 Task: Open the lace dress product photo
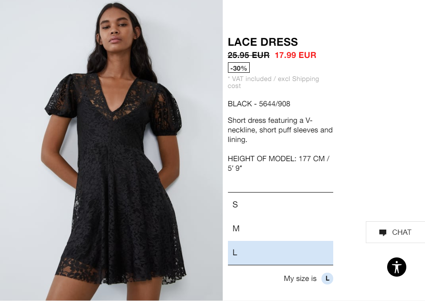coord(111,150)
